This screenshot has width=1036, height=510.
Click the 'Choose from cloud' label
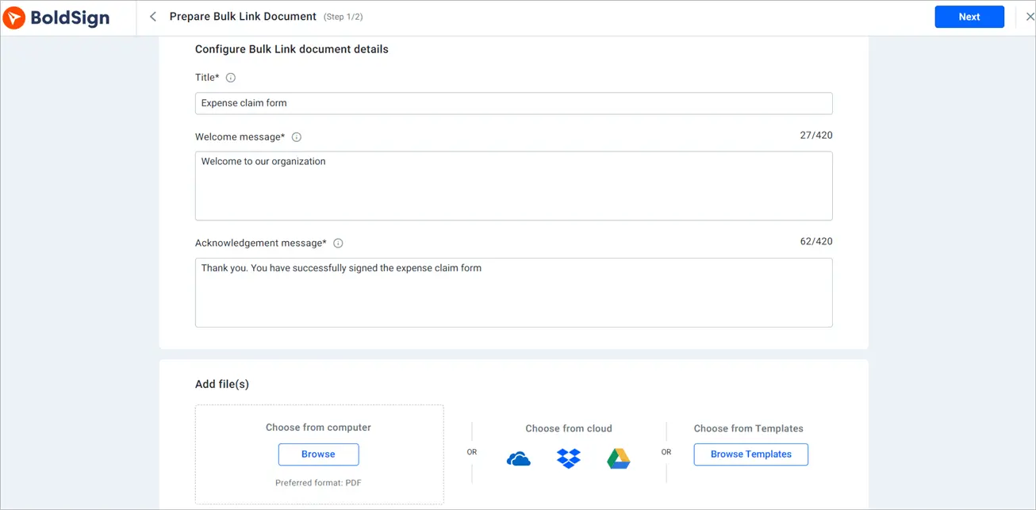click(x=569, y=428)
